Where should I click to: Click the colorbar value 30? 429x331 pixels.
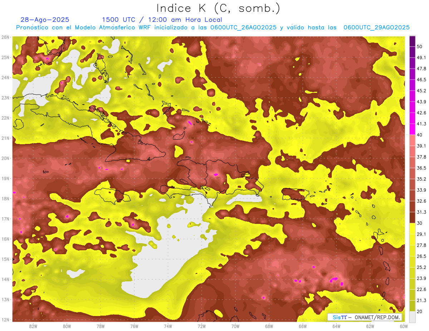pos(420,224)
